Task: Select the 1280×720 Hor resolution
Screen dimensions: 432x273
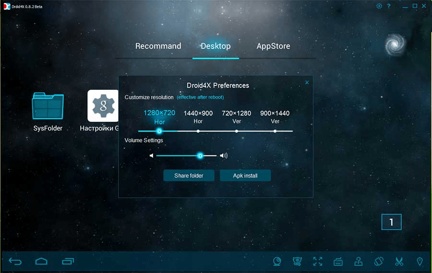Action: pos(159,117)
